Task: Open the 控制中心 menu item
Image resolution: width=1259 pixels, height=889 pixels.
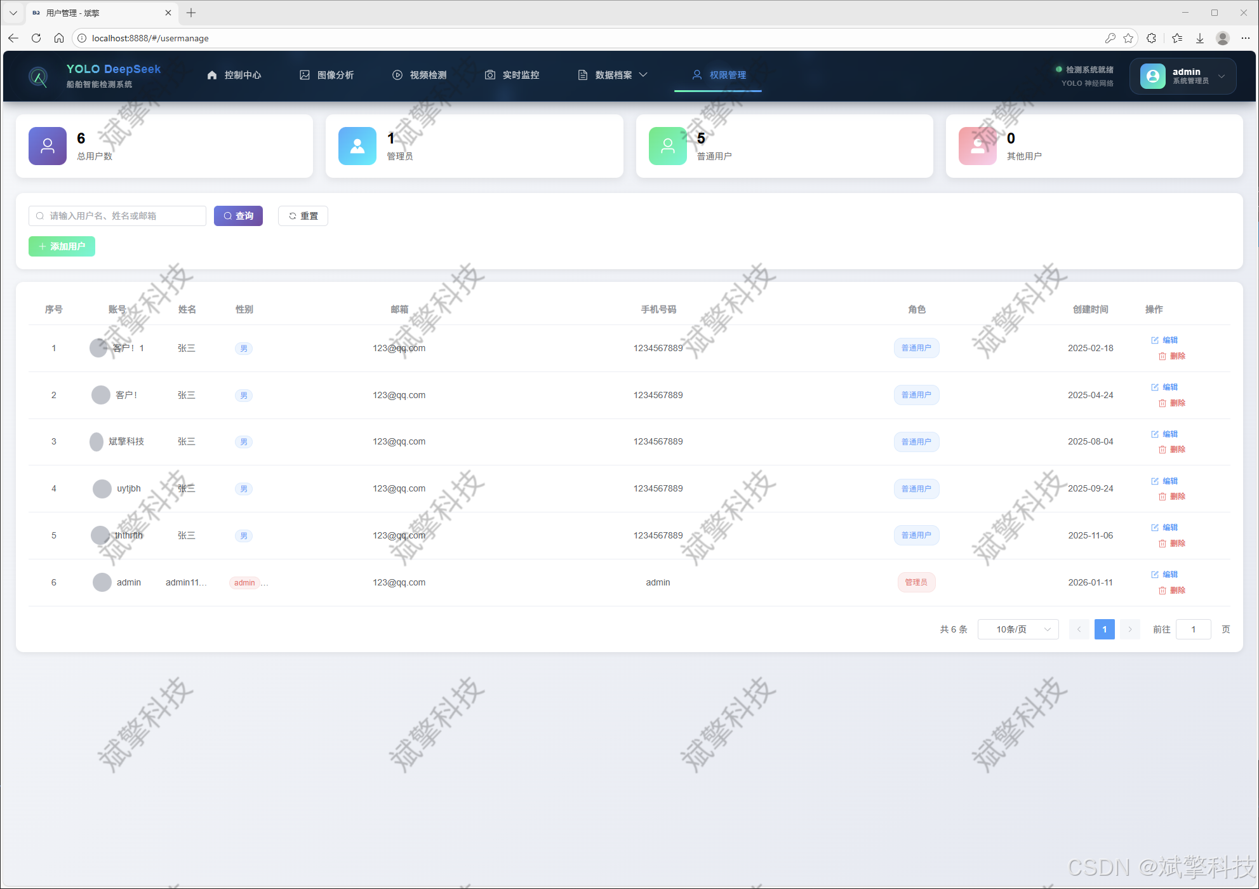Action: pos(234,75)
